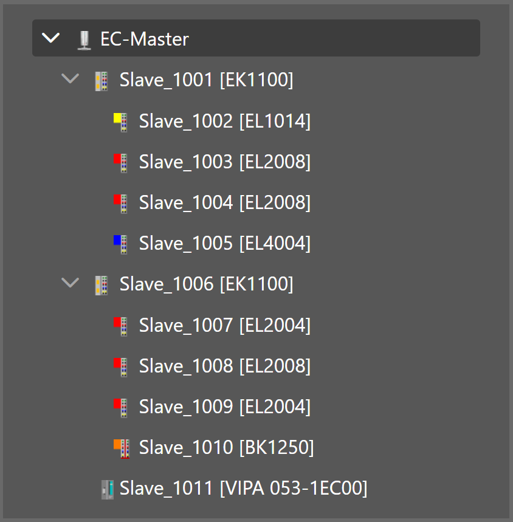This screenshot has width=513, height=522.
Task: Select Slave_1004 [EL2008] entry
Action: click(224, 202)
